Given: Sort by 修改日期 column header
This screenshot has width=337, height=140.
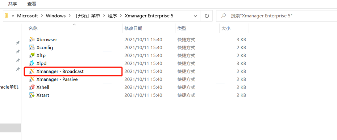Looking at the screenshot, I should pos(133,28).
